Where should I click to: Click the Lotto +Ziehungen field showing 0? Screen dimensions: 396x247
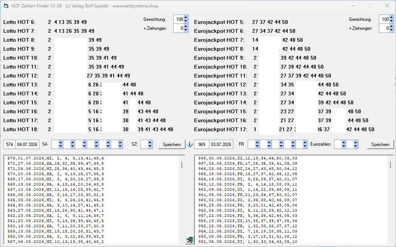(179, 28)
